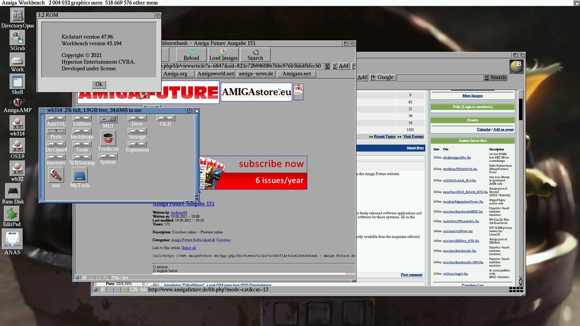Click the Search button in rear browser
The width and height of the screenshot is (580, 326).
pos(498,77)
